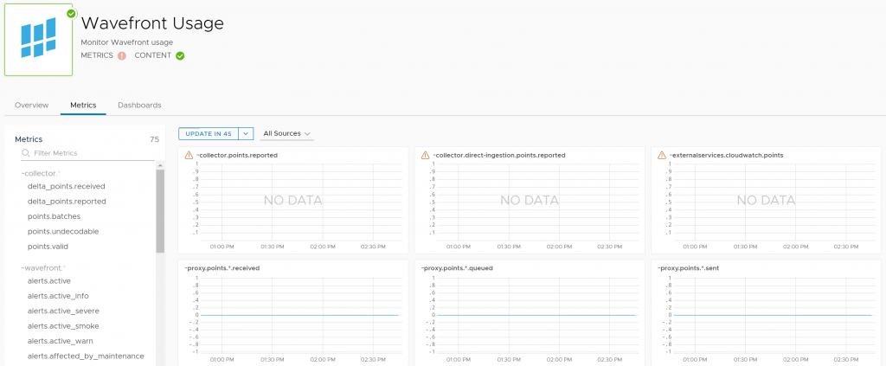This screenshot has height=366, width=886.
Task: Select alerts.active_smoke metric
Action: coord(62,326)
